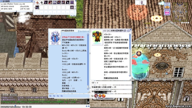The height and width of the screenshot is (108, 192).
Task: Click the armor description scrollbar thumb
Action: (130, 43)
